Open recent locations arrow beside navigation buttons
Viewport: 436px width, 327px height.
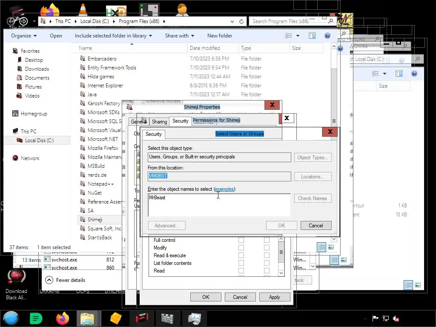click(x=34, y=21)
